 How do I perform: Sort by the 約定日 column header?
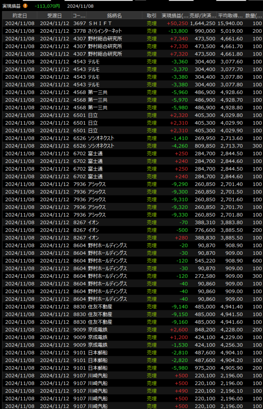[20, 16]
